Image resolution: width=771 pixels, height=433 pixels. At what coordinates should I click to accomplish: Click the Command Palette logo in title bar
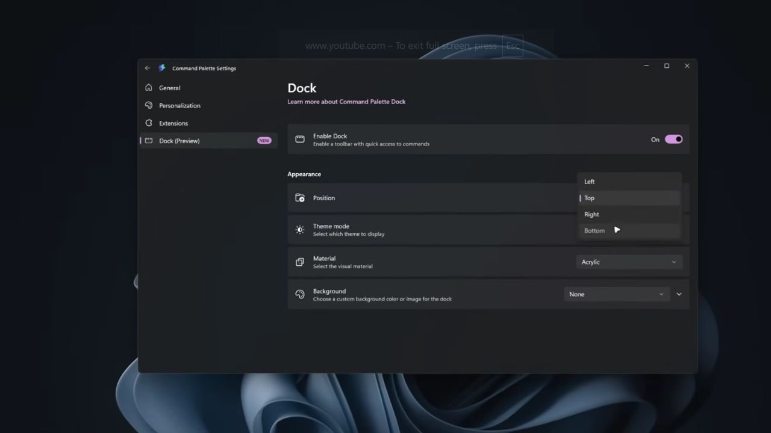point(161,68)
